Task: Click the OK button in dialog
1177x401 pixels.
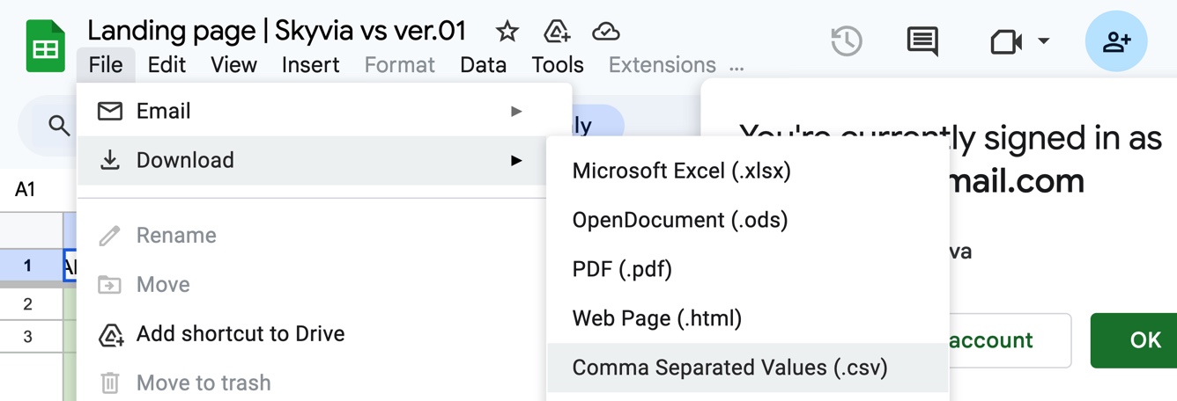Action: 1135,340
